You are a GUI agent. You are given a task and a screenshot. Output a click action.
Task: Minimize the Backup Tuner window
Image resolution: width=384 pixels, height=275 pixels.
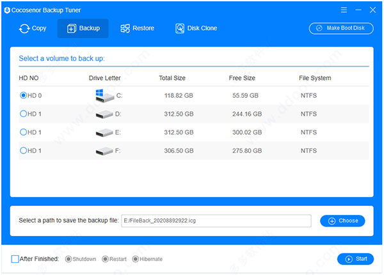[x=358, y=10]
